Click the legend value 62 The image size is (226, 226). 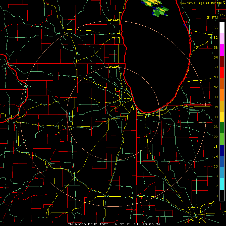pos(216,37)
